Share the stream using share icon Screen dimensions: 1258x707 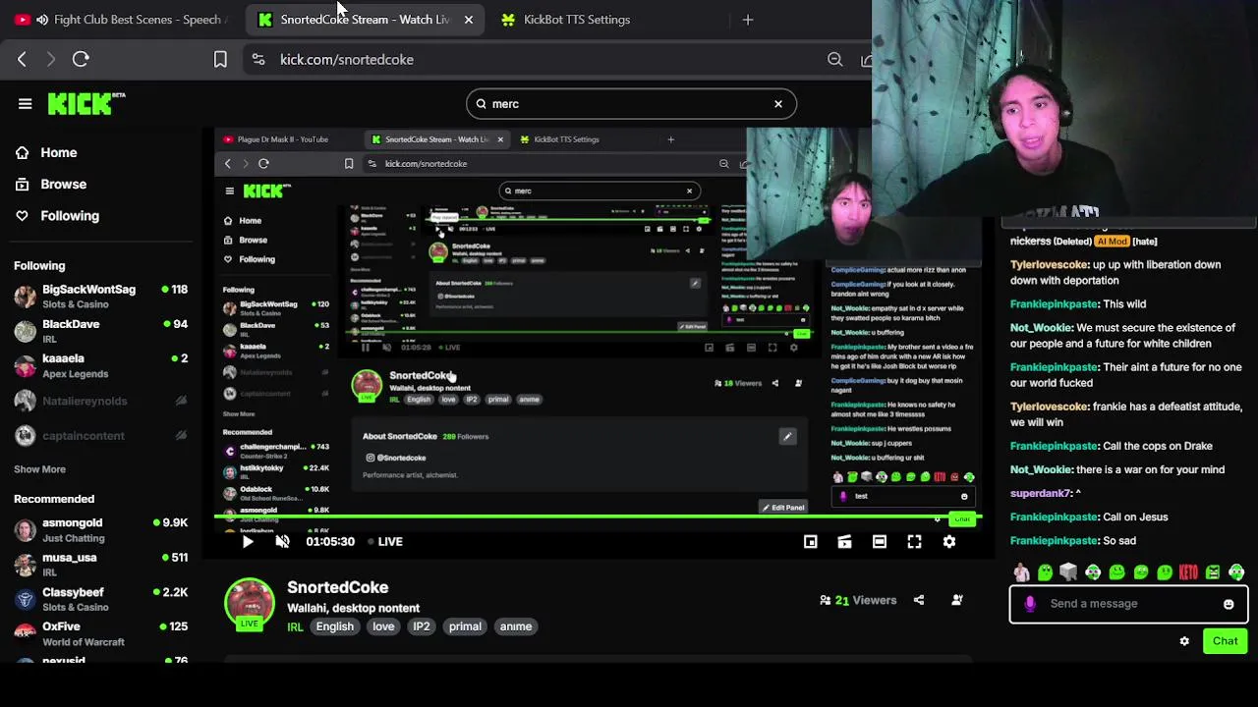coord(919,600)
